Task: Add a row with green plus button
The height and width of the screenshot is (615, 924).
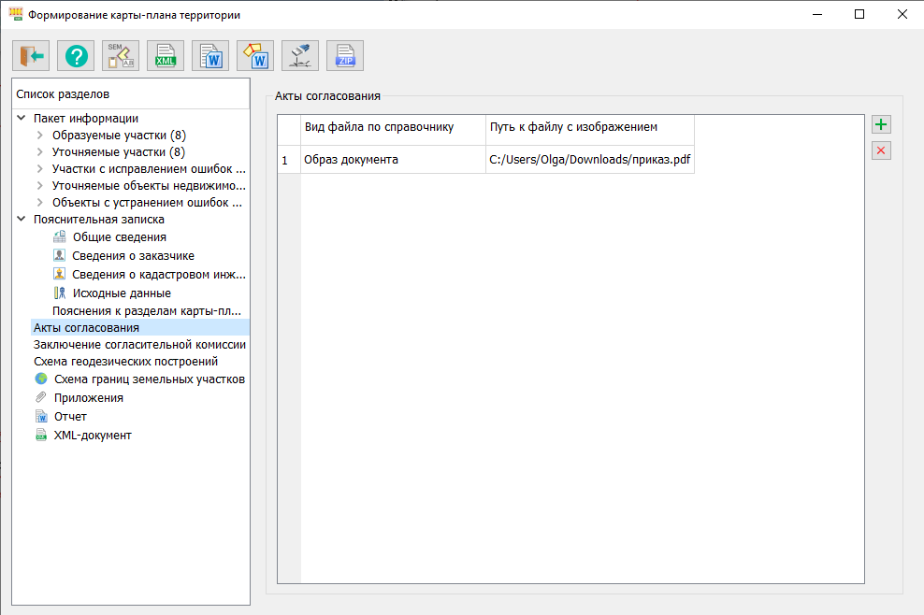Action: [881, 124]
